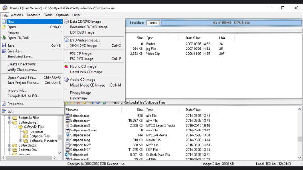Viewport: 303px width, 170px height.
Task: Click the Exit door icon
Action: click(4, 111)
